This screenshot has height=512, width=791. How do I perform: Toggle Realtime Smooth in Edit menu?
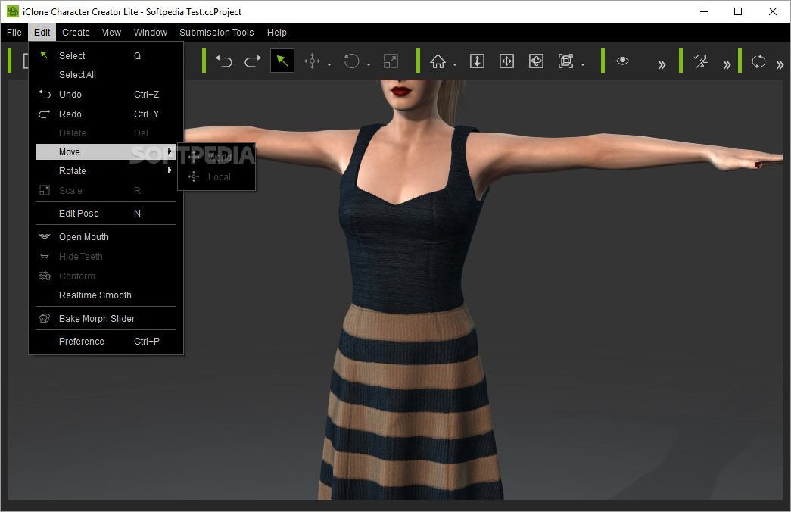pyautogui.click(x=106, y=295)
